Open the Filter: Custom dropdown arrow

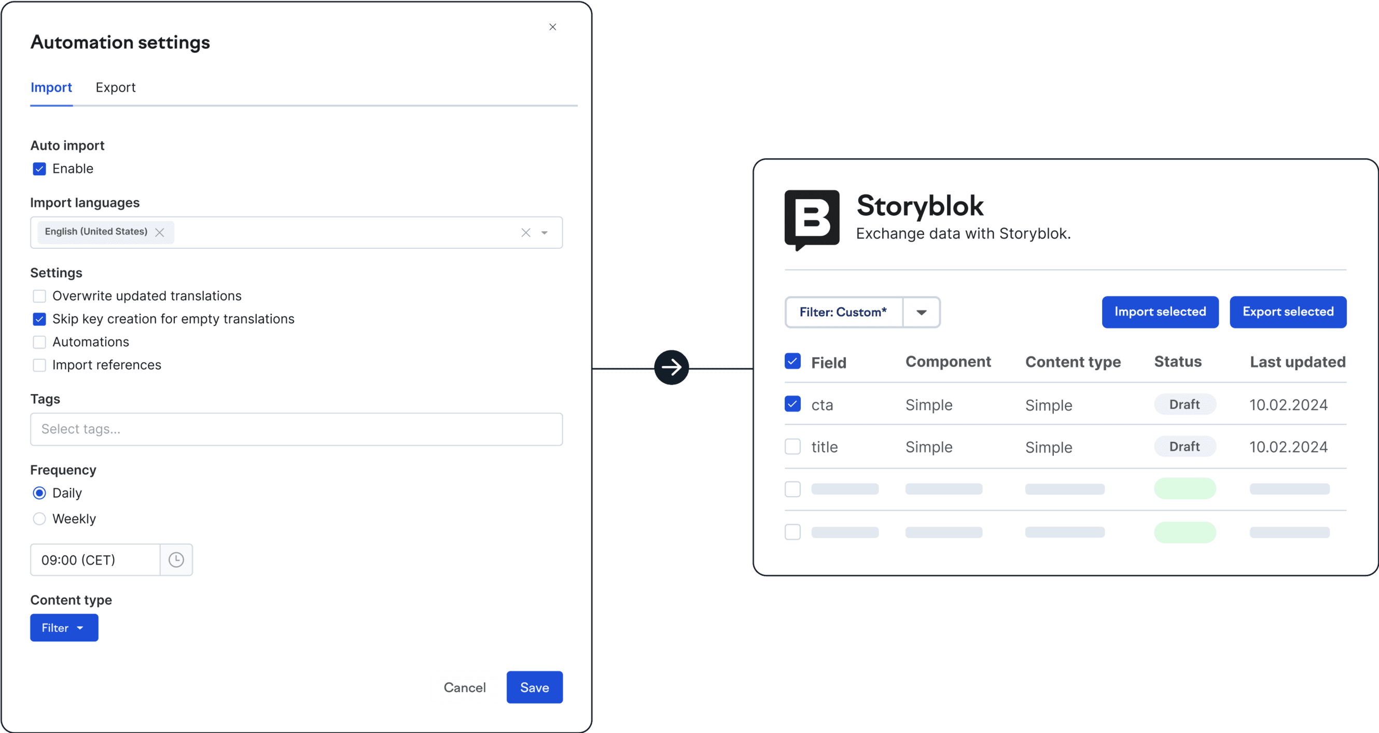pos(921,312)
